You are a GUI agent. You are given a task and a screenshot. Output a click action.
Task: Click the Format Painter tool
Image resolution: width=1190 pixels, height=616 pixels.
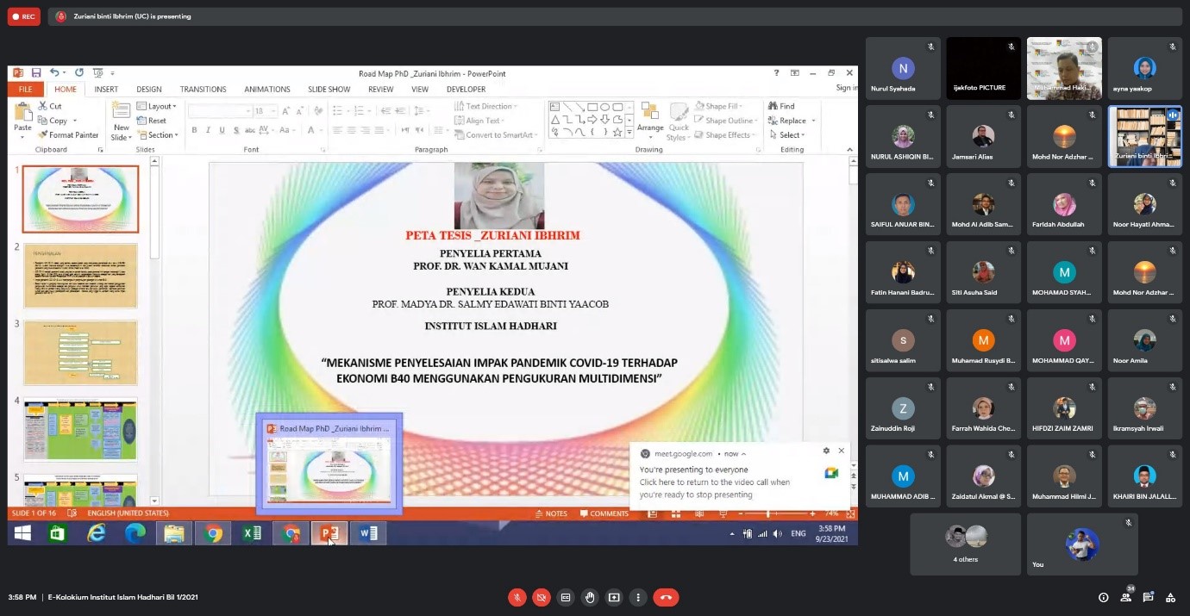[x=68, y=135]
